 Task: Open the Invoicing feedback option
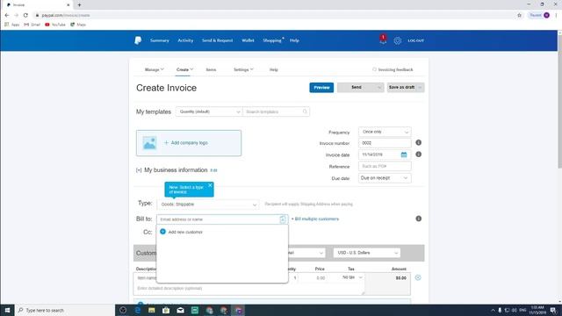point(393,69)
